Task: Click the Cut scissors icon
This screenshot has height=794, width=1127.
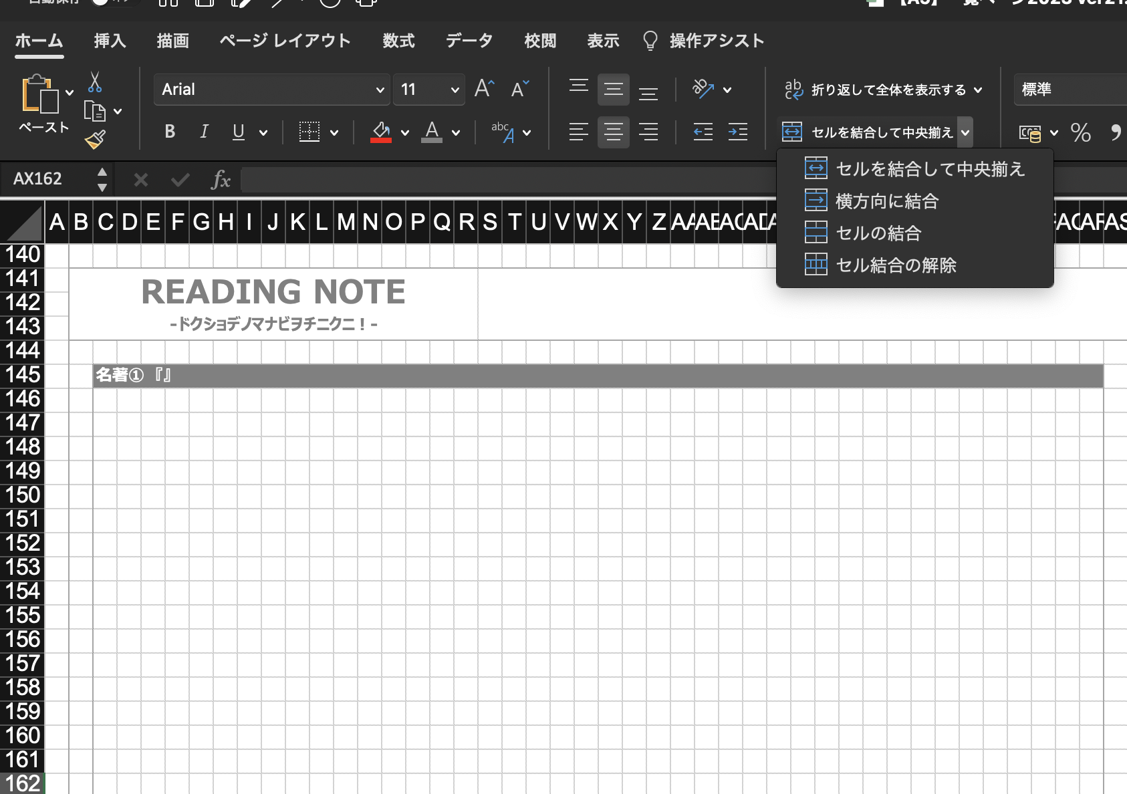Action: pos(95,82)
